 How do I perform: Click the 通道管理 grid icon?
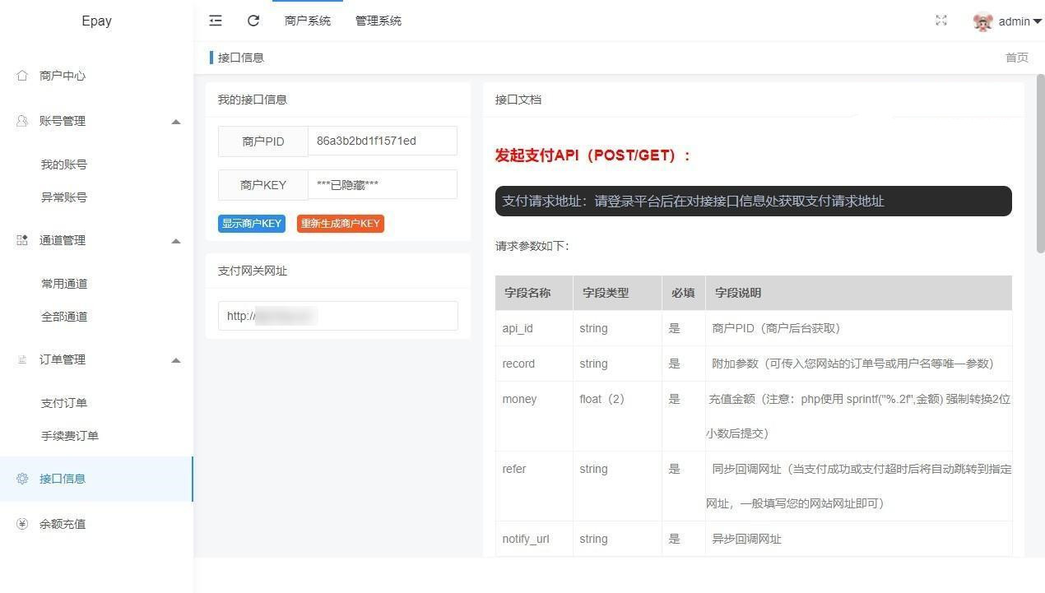coord(22,240)
